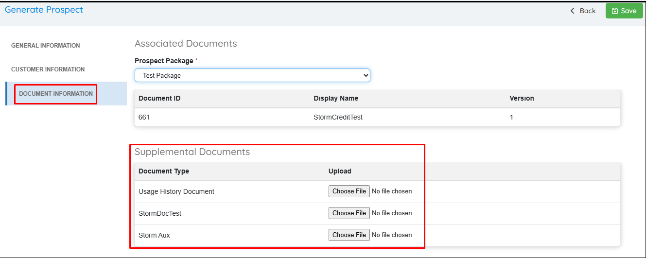
Task: Open the Prospect Package dropdown arrow
Action: (366, 76)
